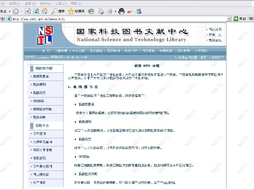Open the sidebar item below 我的检索策略
The image size is (254, 190).
tap(39, 117)
